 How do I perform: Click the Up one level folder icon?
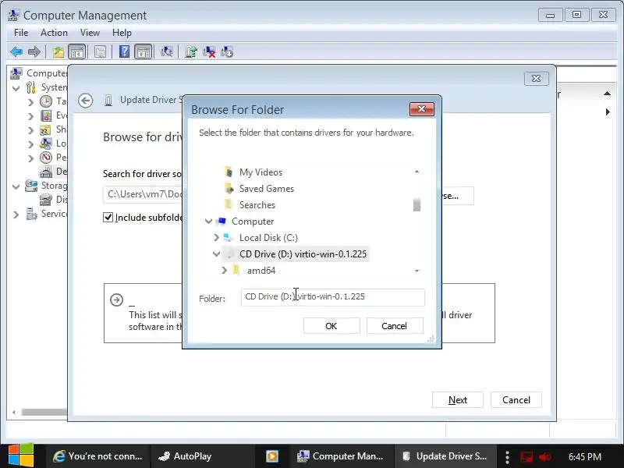click(x=58, y=51)
